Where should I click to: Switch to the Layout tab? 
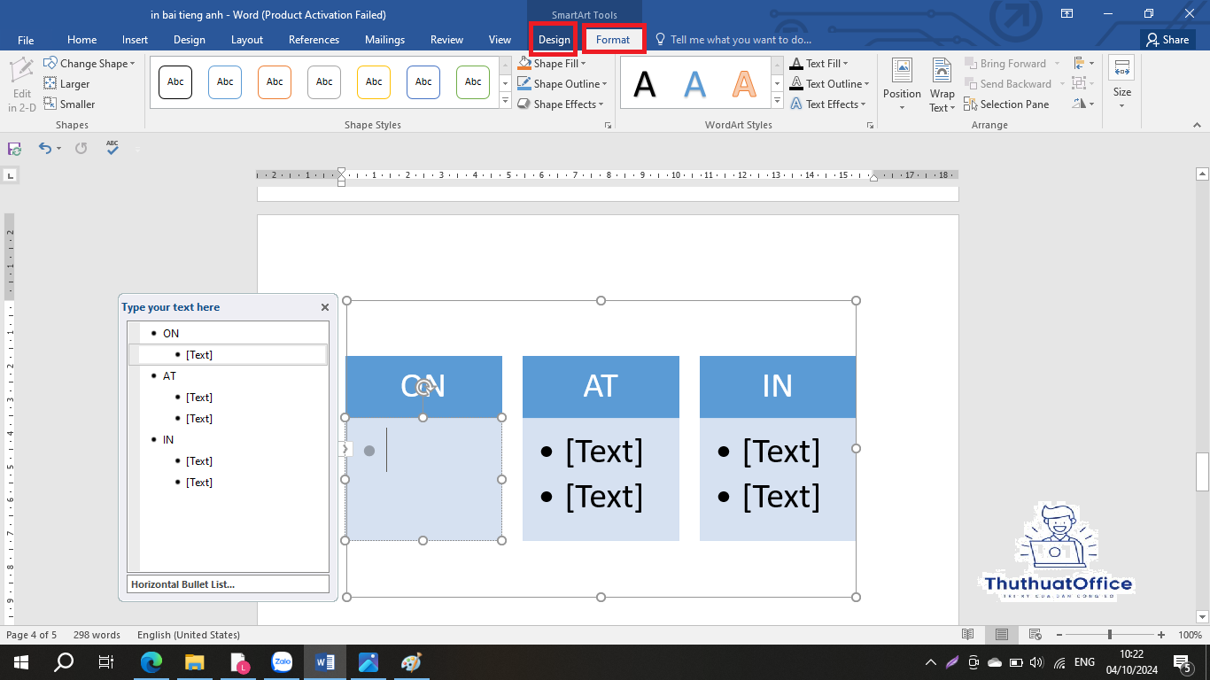(x=247, y=40)
